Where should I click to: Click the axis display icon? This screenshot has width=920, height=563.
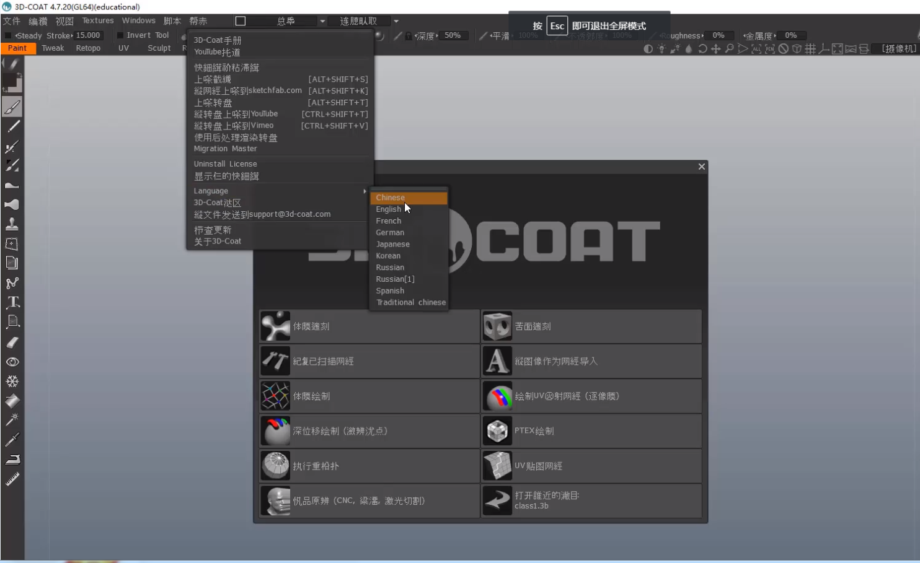[x=824, y=49]
